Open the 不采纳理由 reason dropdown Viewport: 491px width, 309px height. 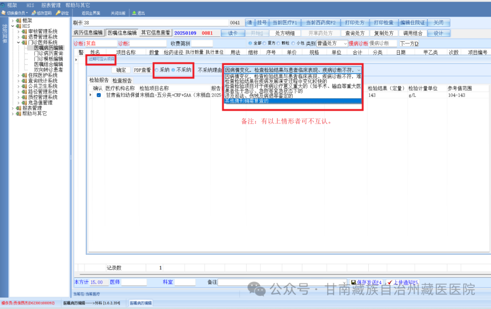point(359,70)
